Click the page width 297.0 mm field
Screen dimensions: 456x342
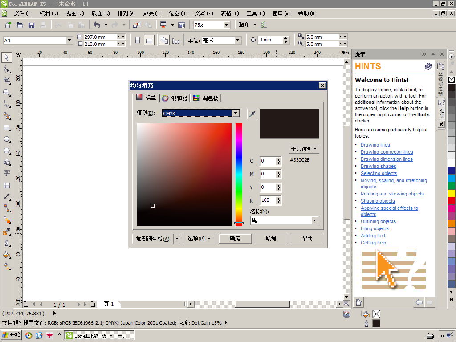(x=100, y=37)
